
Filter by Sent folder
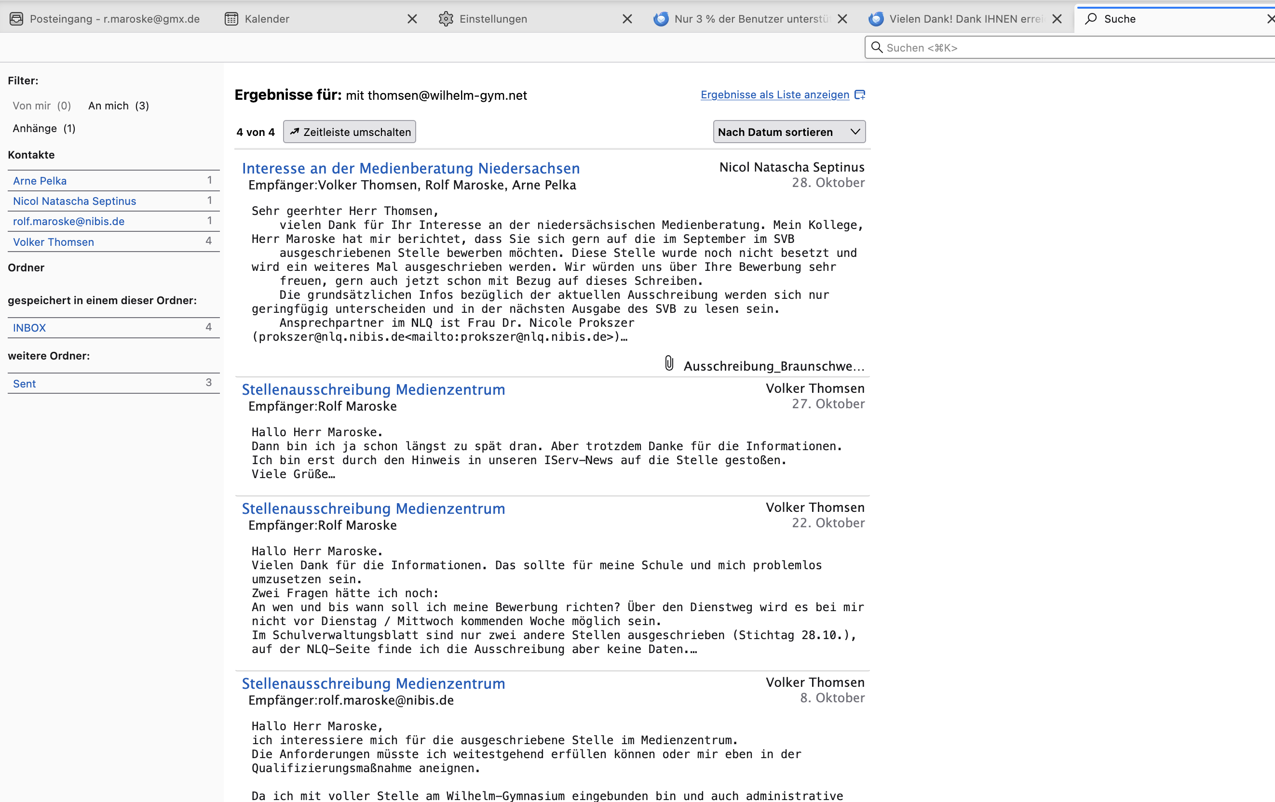(25, 384)
